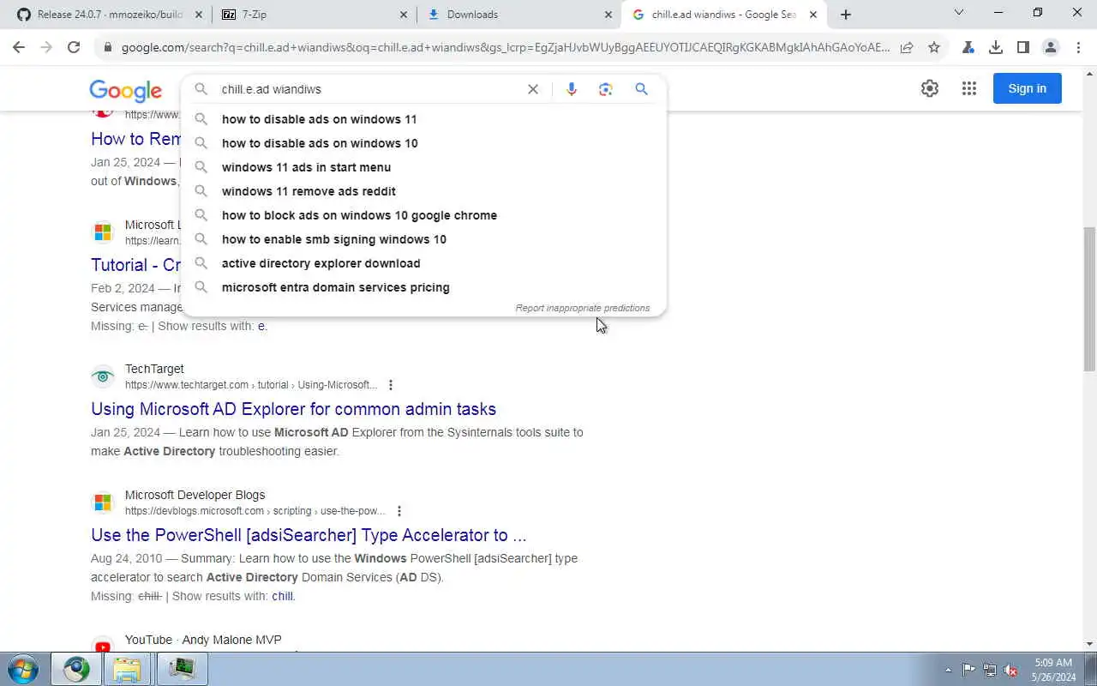The image size is (1097, 686).
Task: Select suggestion active directory explorer download
Action: point(423,263)
